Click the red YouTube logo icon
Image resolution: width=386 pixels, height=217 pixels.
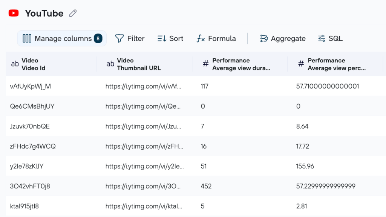pyautogui.click(x=14, y=13)
